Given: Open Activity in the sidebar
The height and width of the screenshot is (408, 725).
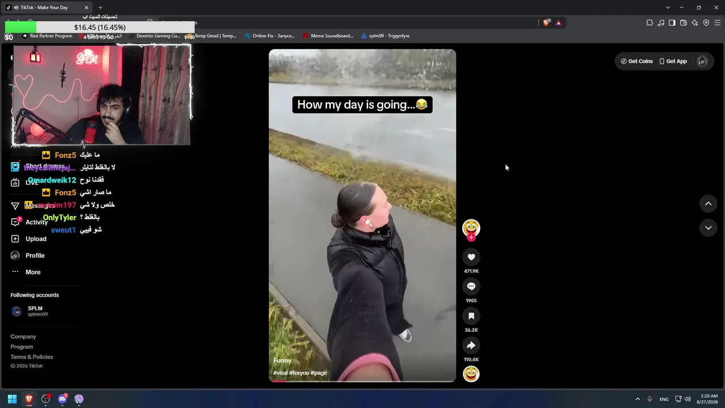Looking at the screenshot, I should point(36,222).
